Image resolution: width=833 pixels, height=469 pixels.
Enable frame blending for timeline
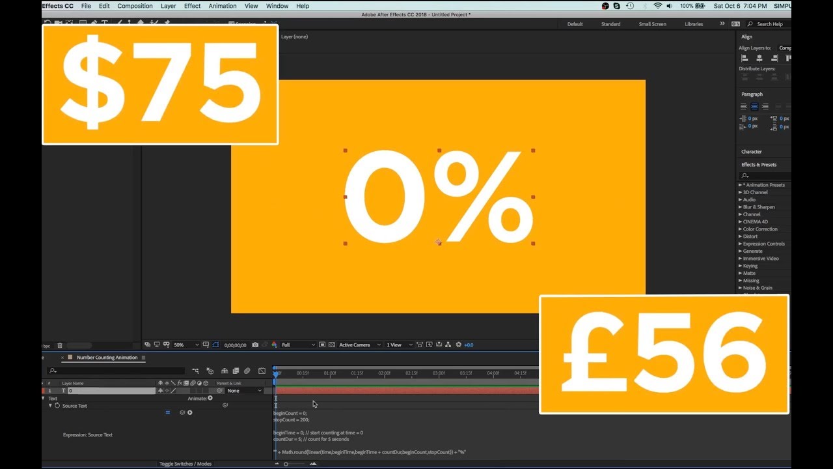[236, 371]
